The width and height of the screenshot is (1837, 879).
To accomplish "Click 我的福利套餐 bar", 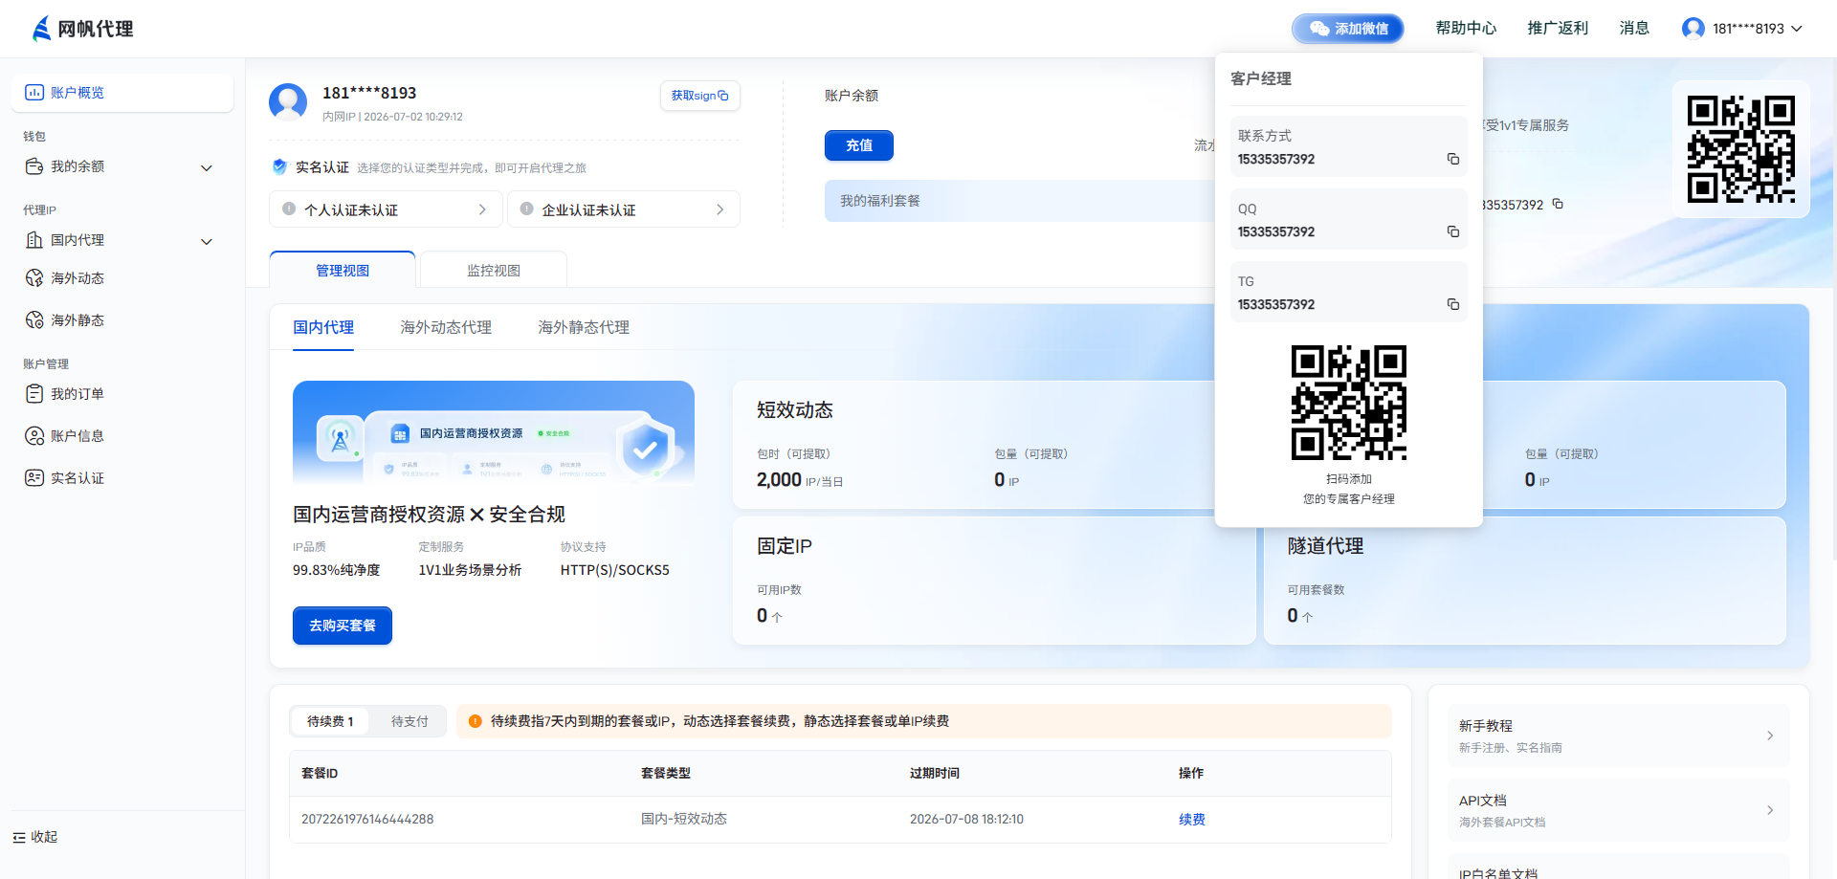I will tap(1019, 201).
